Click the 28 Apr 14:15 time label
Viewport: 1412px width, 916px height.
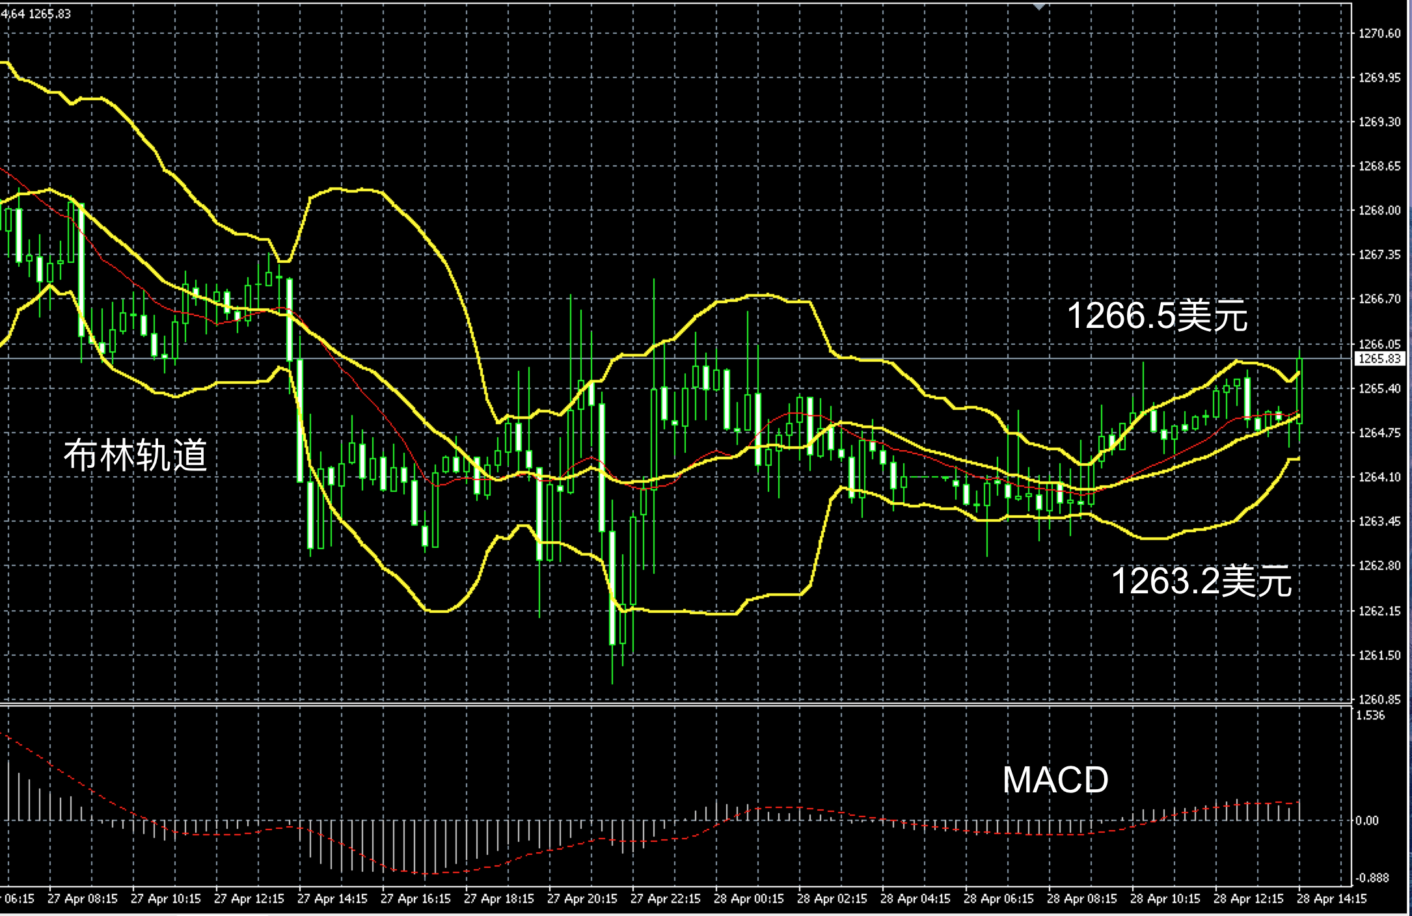coord(1331,899)
